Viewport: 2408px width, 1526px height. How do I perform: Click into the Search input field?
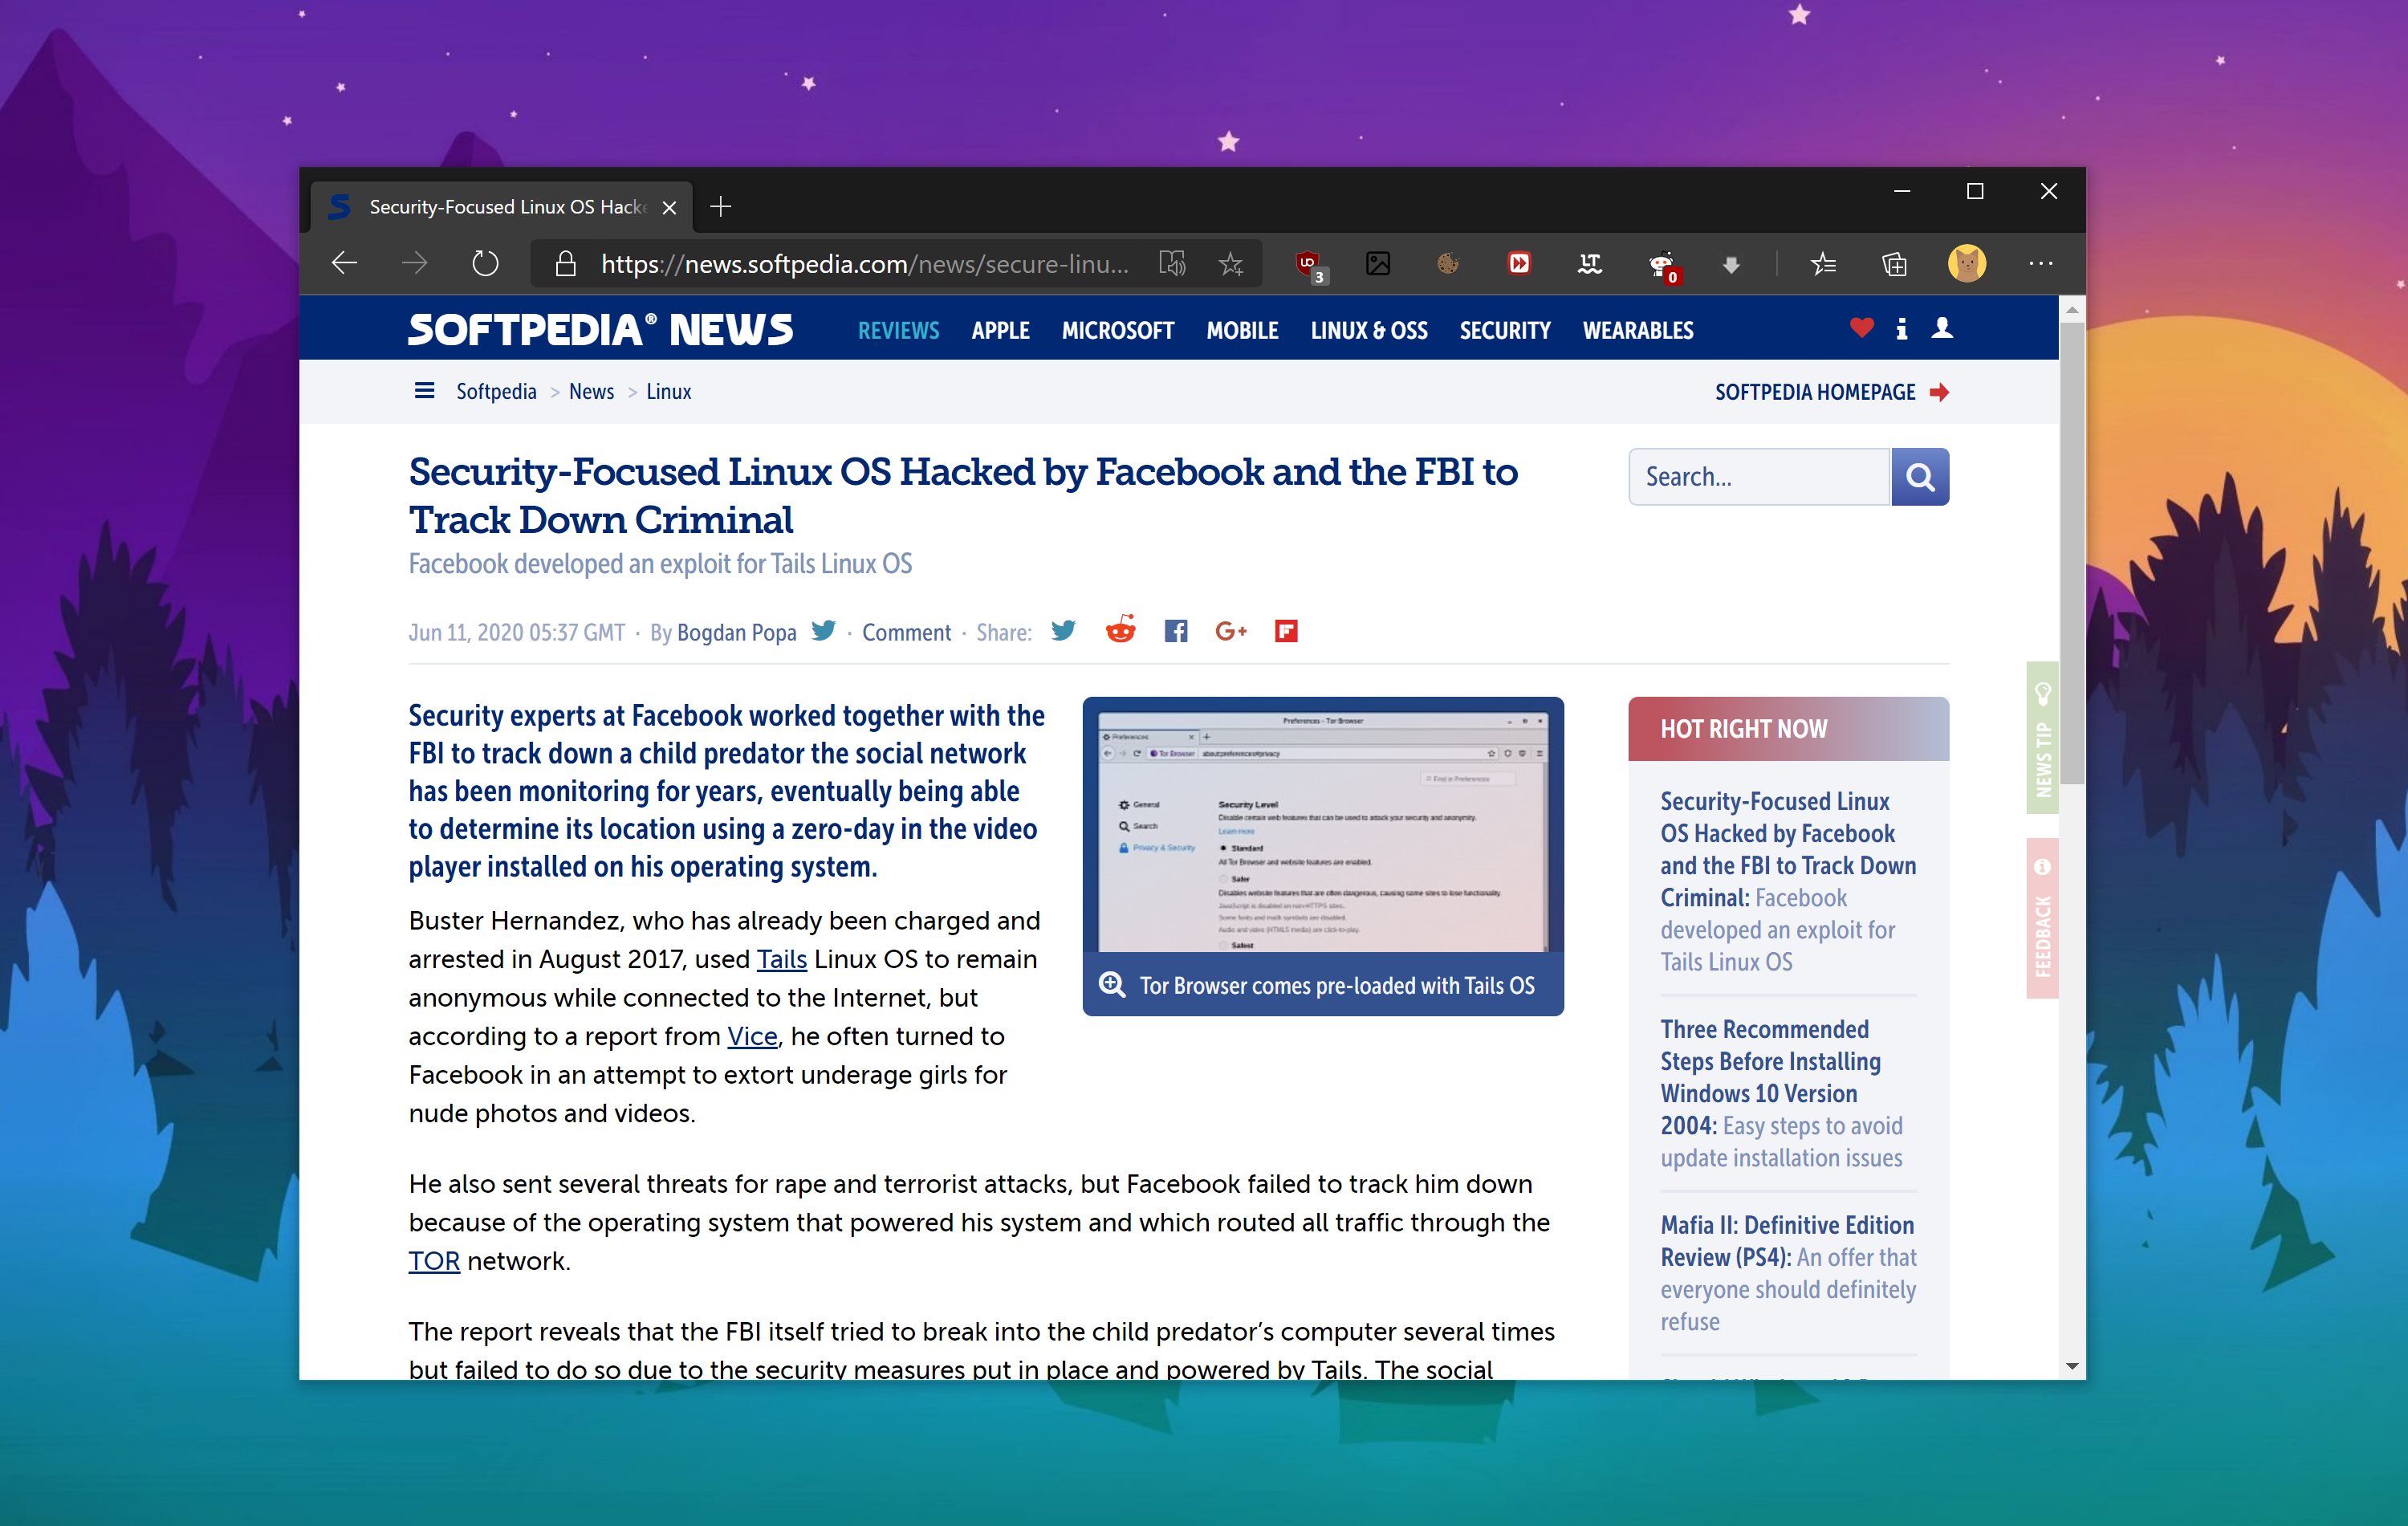coord(1760,477)
